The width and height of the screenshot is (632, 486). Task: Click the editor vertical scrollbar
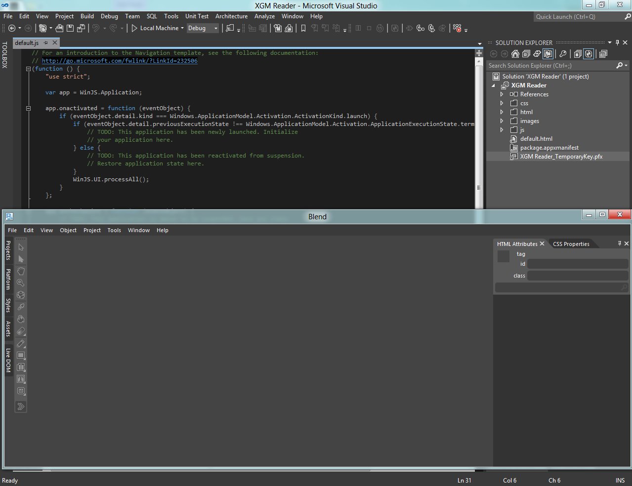478,123
